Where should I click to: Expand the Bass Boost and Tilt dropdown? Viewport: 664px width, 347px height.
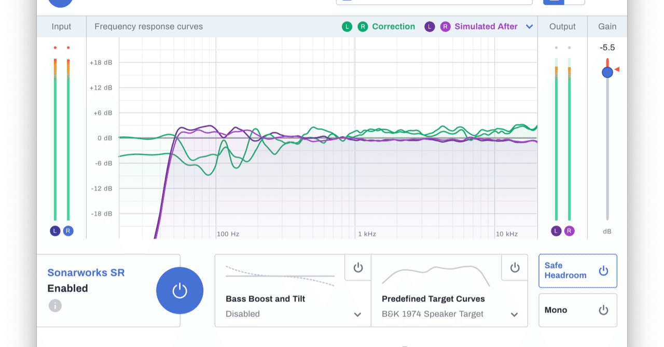357,314
